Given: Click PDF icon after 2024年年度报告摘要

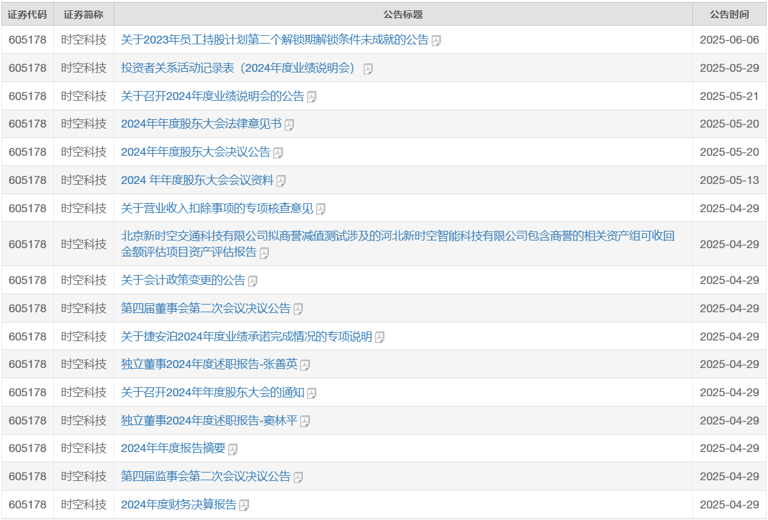Looking at the screenshot, I should coord(233,449).
